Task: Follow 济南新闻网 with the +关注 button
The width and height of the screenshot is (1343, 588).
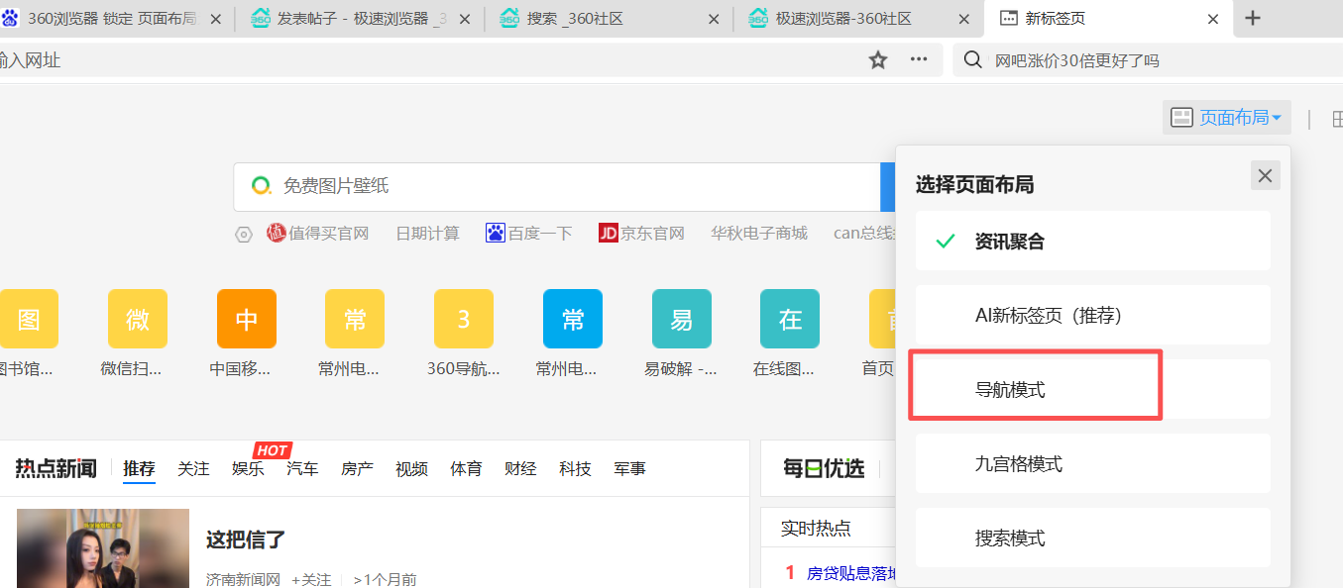Action: [x=311, y=579]
